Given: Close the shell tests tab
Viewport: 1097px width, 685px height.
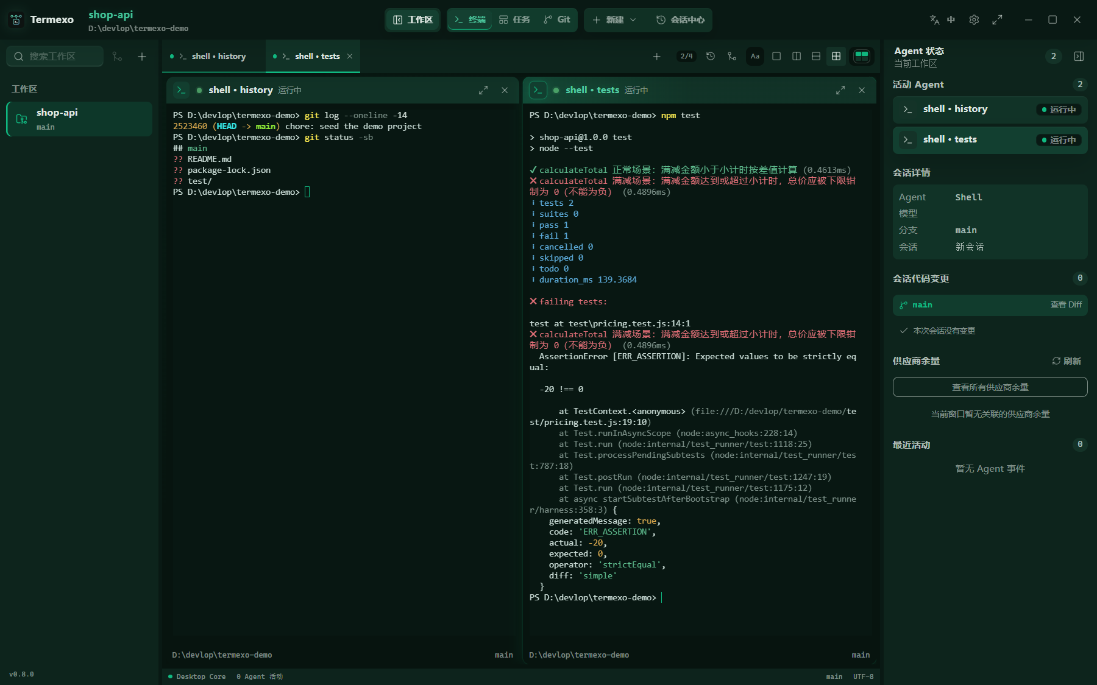Looking at the screenshot, I should point(350,56).
